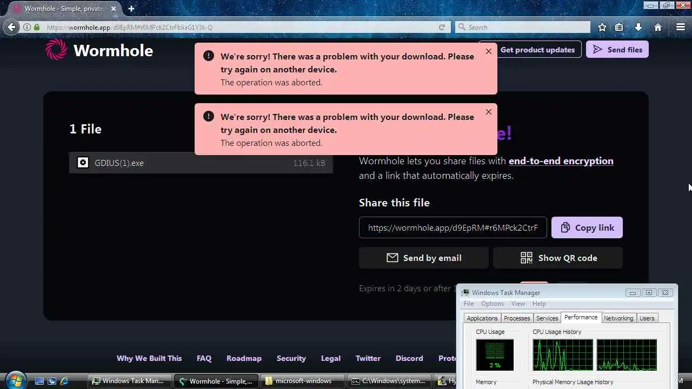Viewport: 692px width, 389px height.
Task: Open the Roadmap footer link
Action: pyautogui.click(x=244, y=358)
